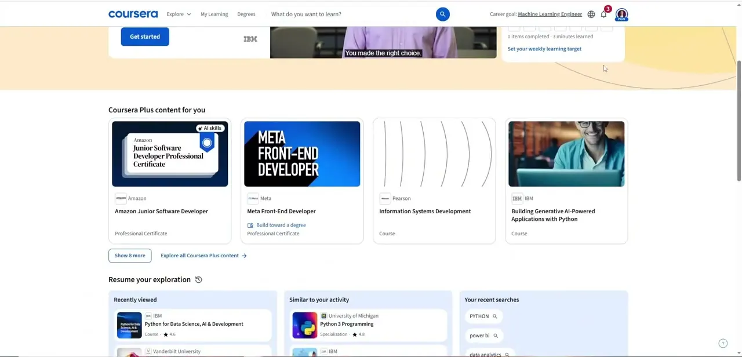Viewport: 742px width, 357px height.
Task: Click the history icon beside Resume your exploration
Action: point(198,279)
